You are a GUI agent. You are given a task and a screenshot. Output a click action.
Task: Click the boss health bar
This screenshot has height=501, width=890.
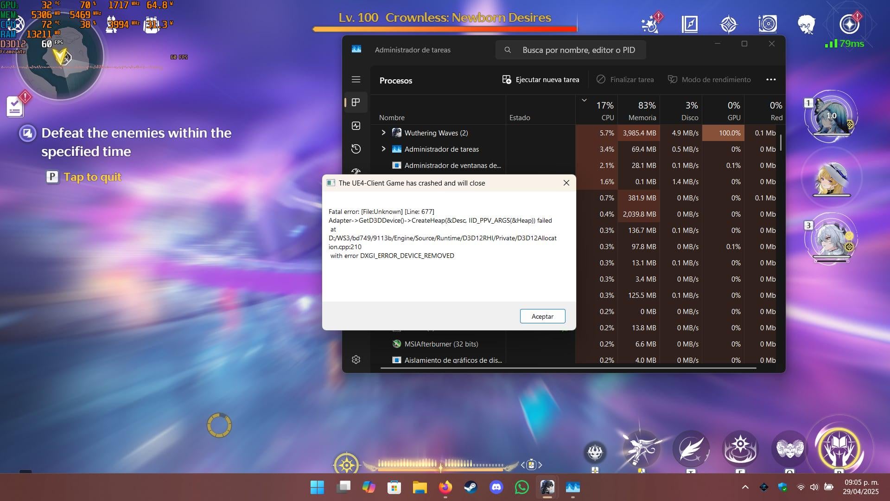[445, 29]
